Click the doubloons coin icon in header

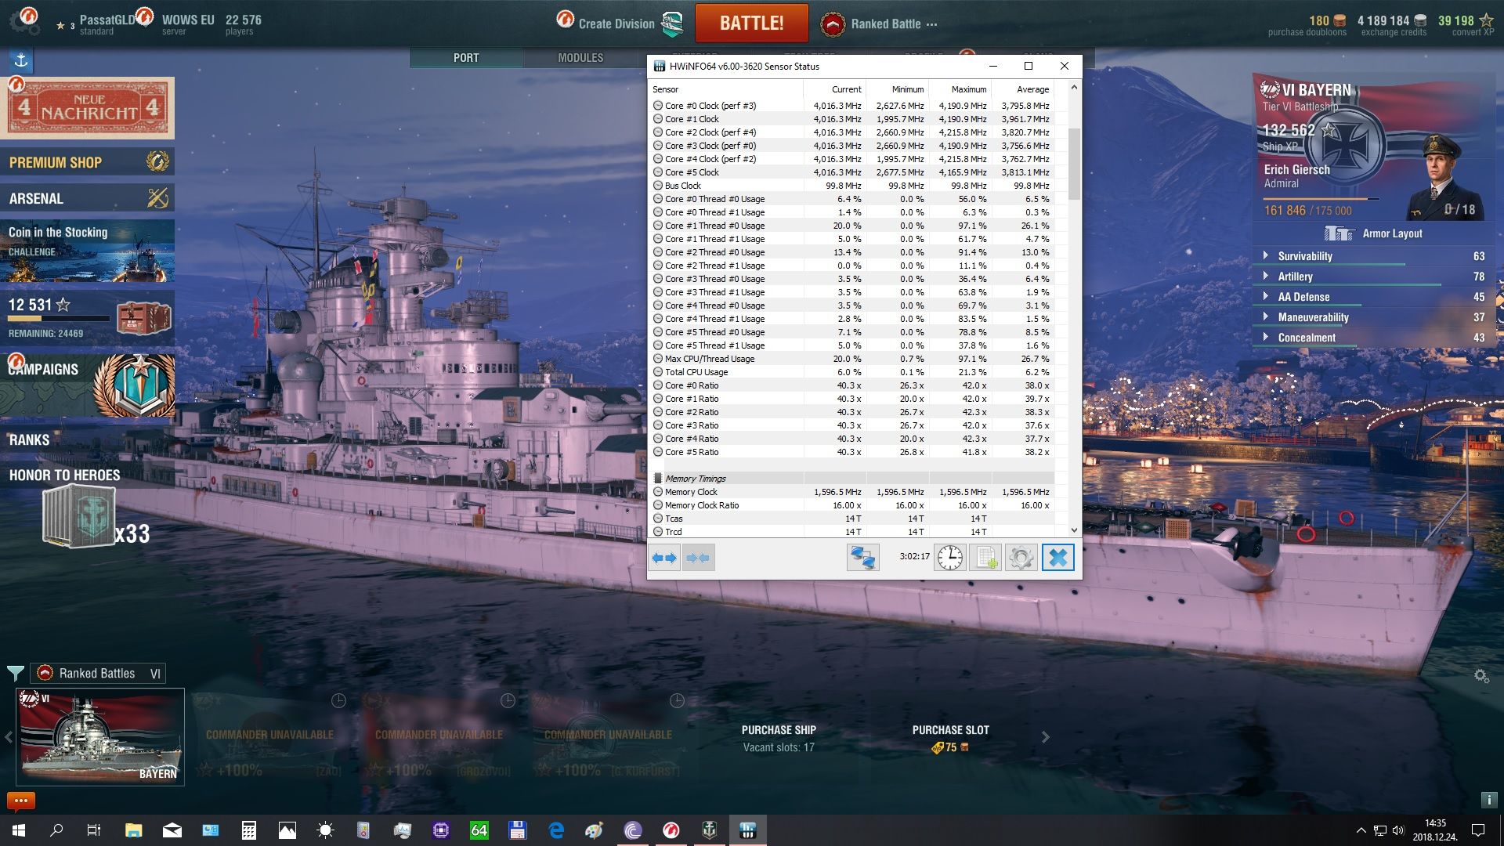coord(1339,20)
